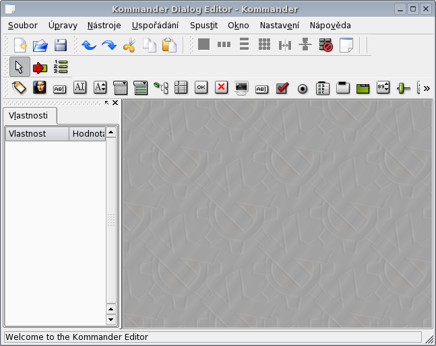The height and width of the screenshot is (346, 436).
Task: Select the Vlastnosti tab
Action: [x=30, y=116]
